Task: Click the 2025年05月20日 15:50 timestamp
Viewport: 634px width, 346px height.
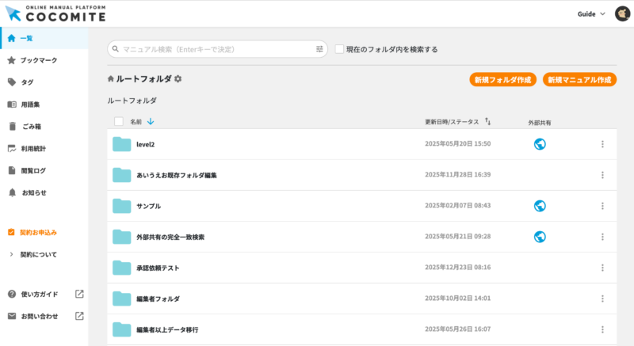Action: (458, 144)
